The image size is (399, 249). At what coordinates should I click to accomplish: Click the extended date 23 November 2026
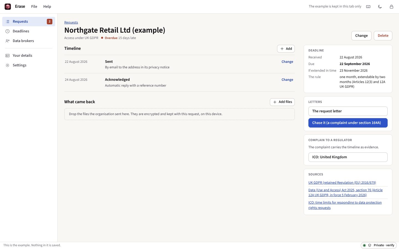[354, 71]
